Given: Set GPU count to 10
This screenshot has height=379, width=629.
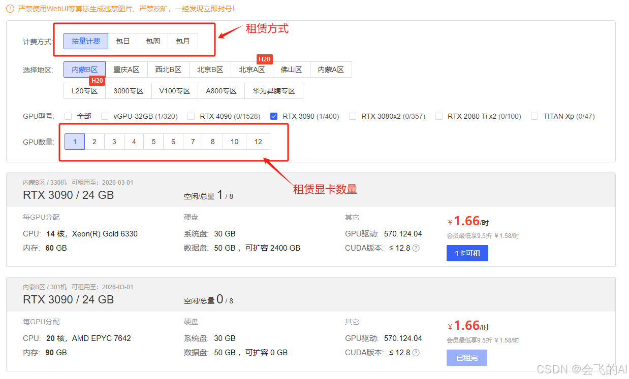Looking at the screenshot, I should [x=234, y=142].
